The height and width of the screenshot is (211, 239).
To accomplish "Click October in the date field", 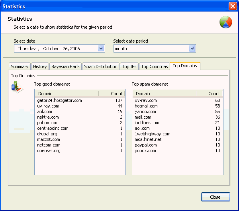I will 51,49.
